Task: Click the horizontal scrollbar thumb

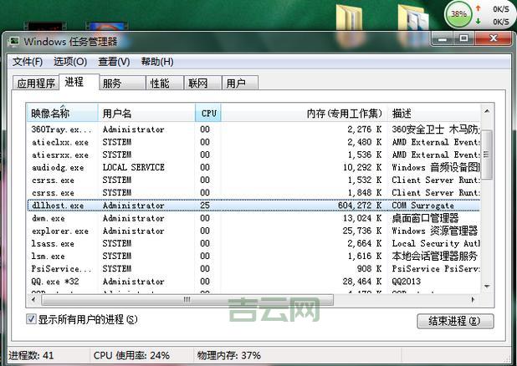Action: point(187,299)
